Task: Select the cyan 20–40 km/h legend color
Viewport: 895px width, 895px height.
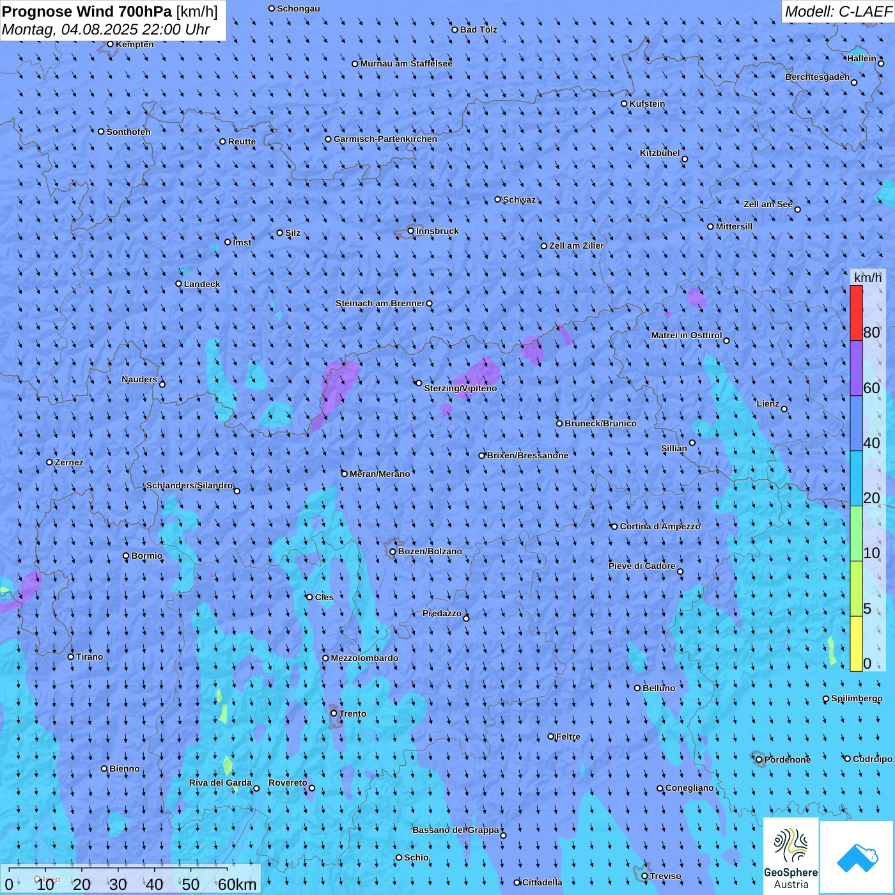Action: click(856, 478)
